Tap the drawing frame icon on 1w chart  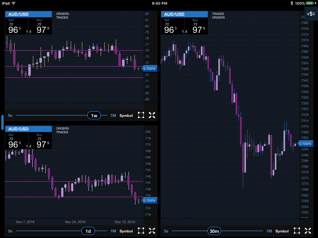click(x=141, y=115)
